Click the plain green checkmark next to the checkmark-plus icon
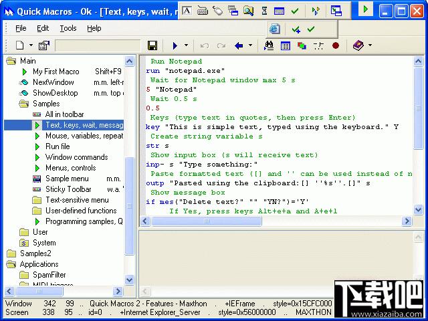Image resolution: width=428 pixels, height=321 pixels. [x=311, y=28]
